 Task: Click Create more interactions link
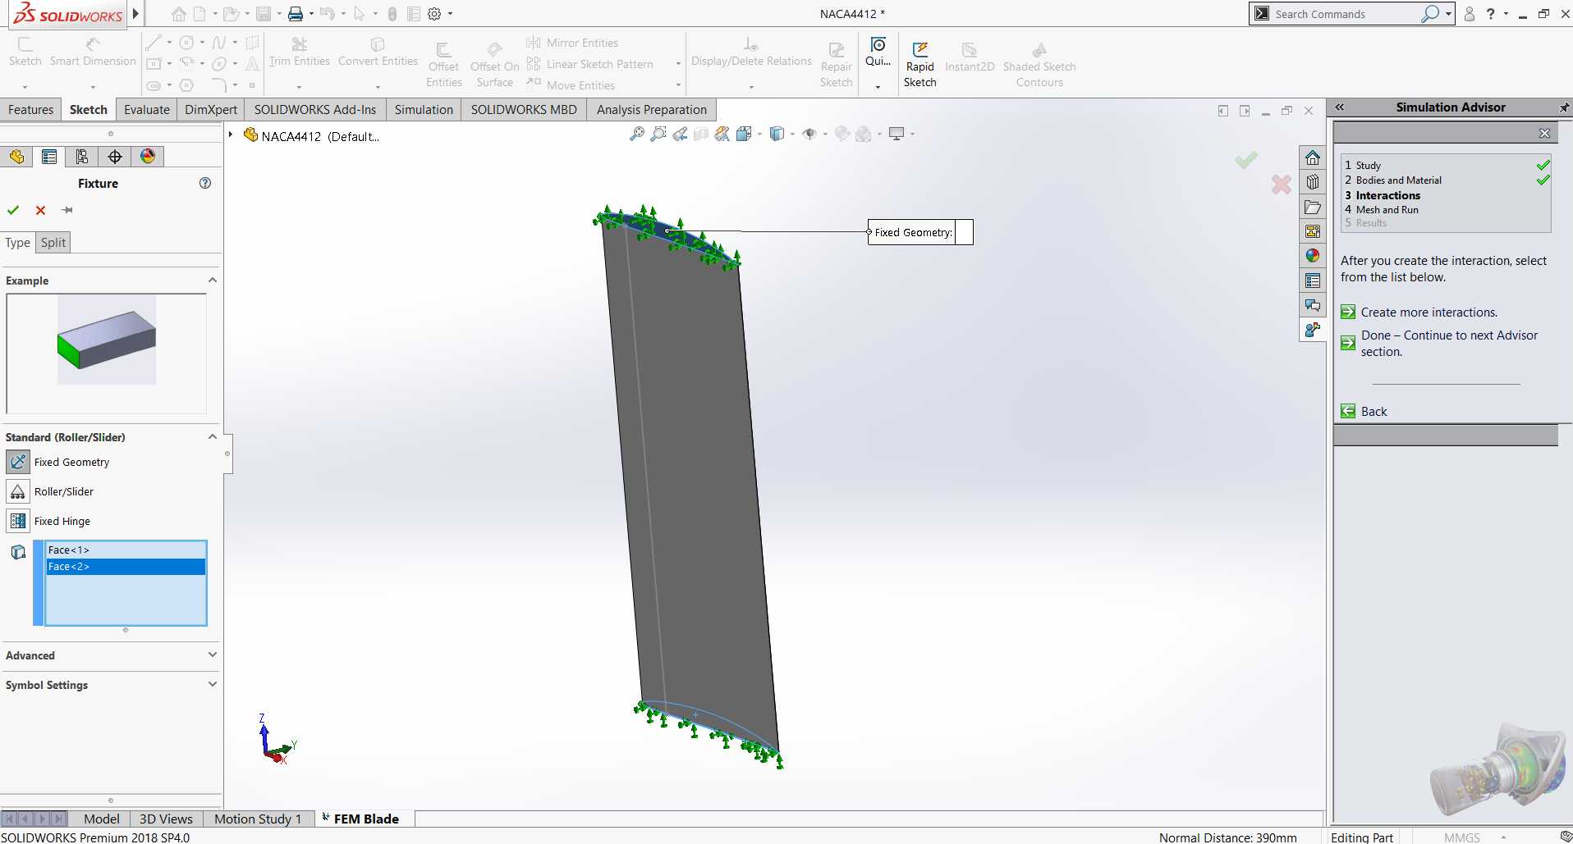(x=1429, y=313)
